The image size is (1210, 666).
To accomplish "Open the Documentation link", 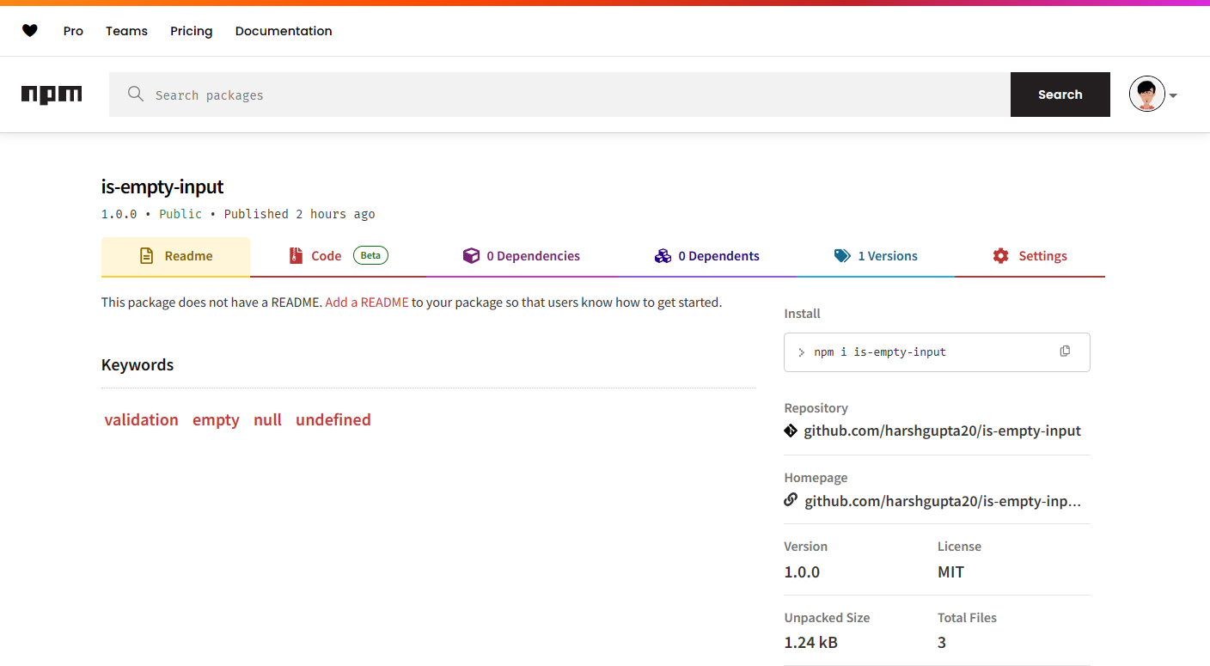I will tap(284, 31).
